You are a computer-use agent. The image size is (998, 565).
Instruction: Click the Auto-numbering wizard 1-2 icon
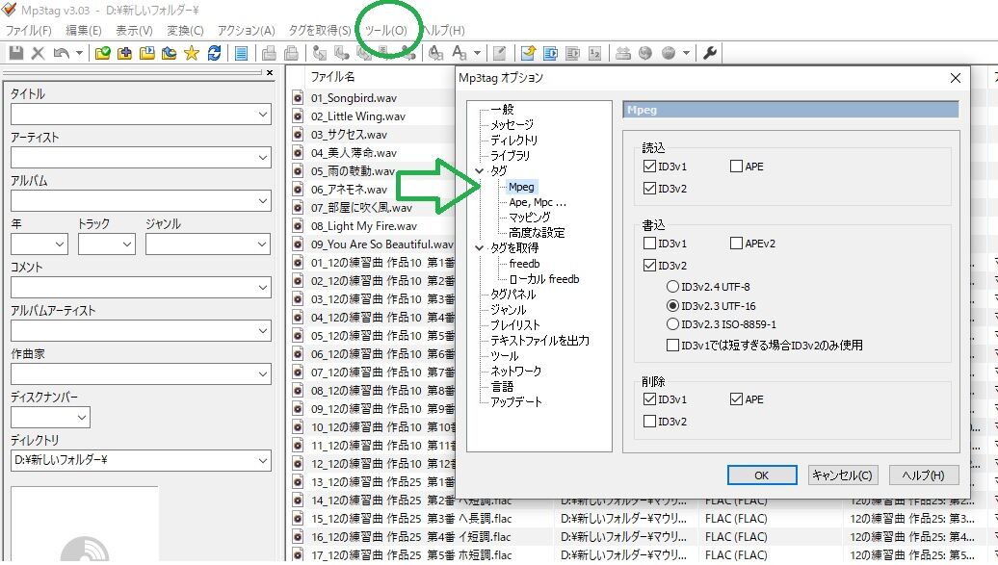pos(594,54)
